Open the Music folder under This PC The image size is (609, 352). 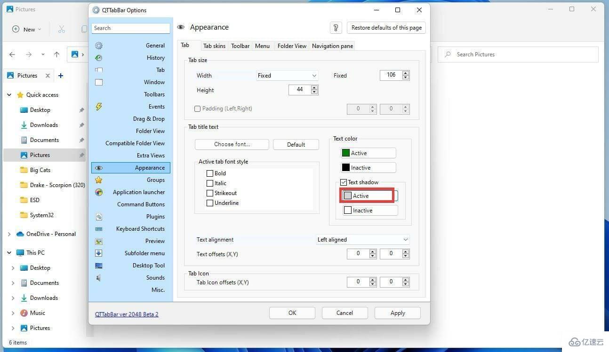[x=38, y=313]
